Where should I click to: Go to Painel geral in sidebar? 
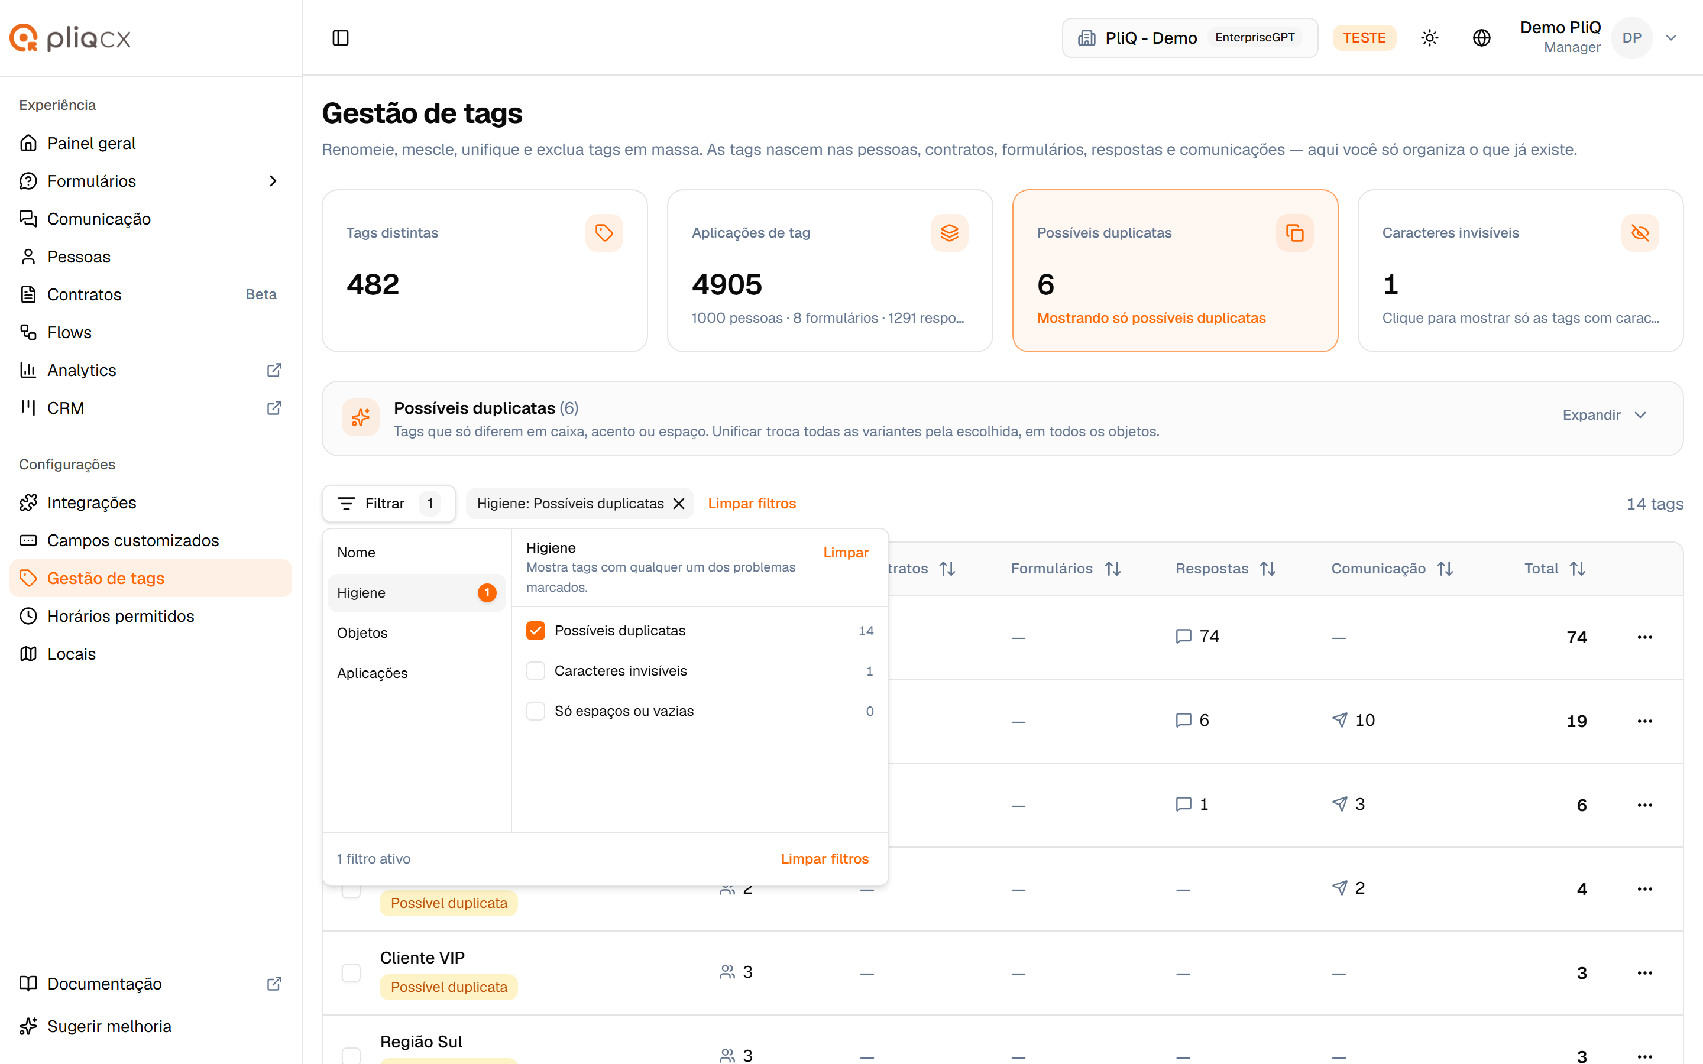pyautogui.click(x=151, y=144)
